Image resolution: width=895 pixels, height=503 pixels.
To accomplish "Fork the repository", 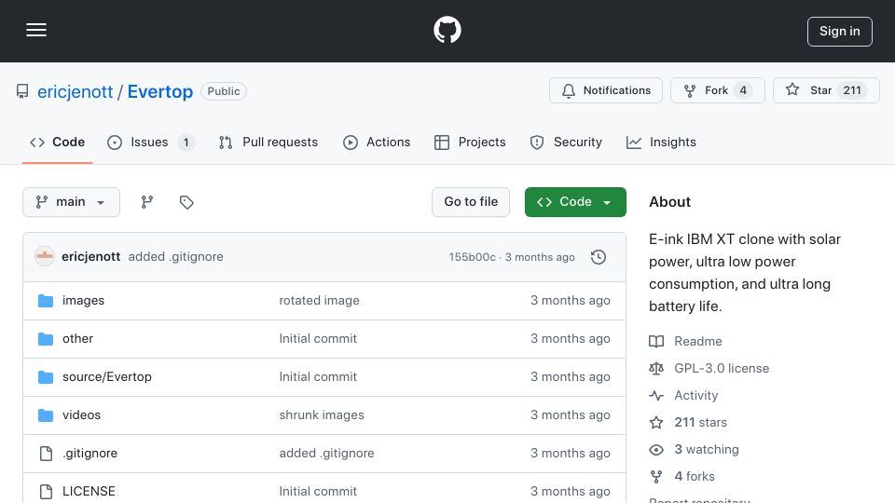I will coord(718,90).
